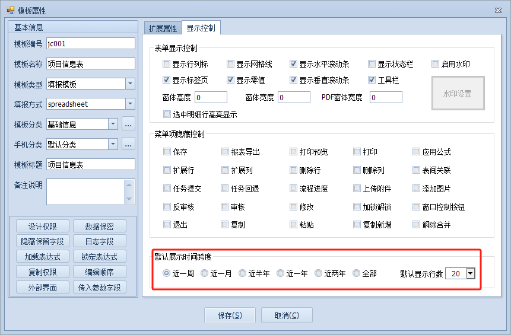Close the 模板属性 dialog window
This screenshot has width=511, height=335.
pyautogui.click(x=497, y=11)
